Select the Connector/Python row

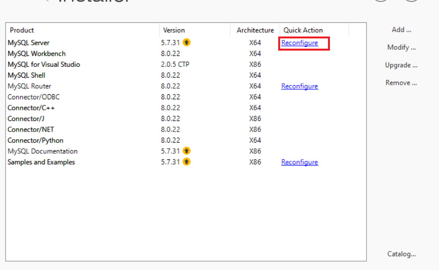pyautogui.click(x=186, y=140)
